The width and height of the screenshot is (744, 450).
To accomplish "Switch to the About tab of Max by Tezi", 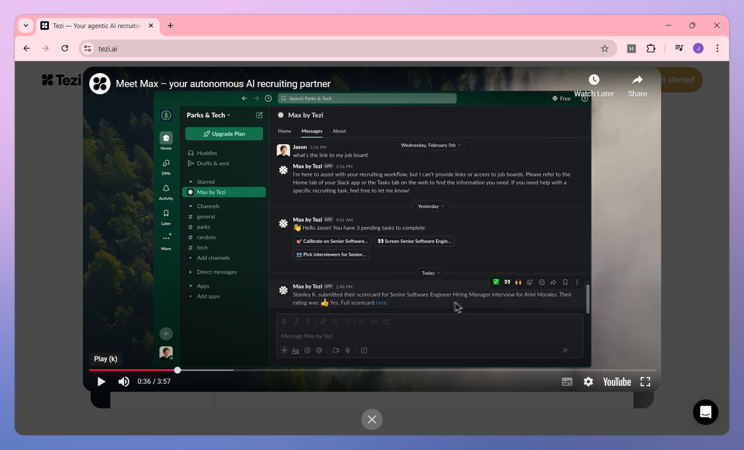I will coord(339,131).
